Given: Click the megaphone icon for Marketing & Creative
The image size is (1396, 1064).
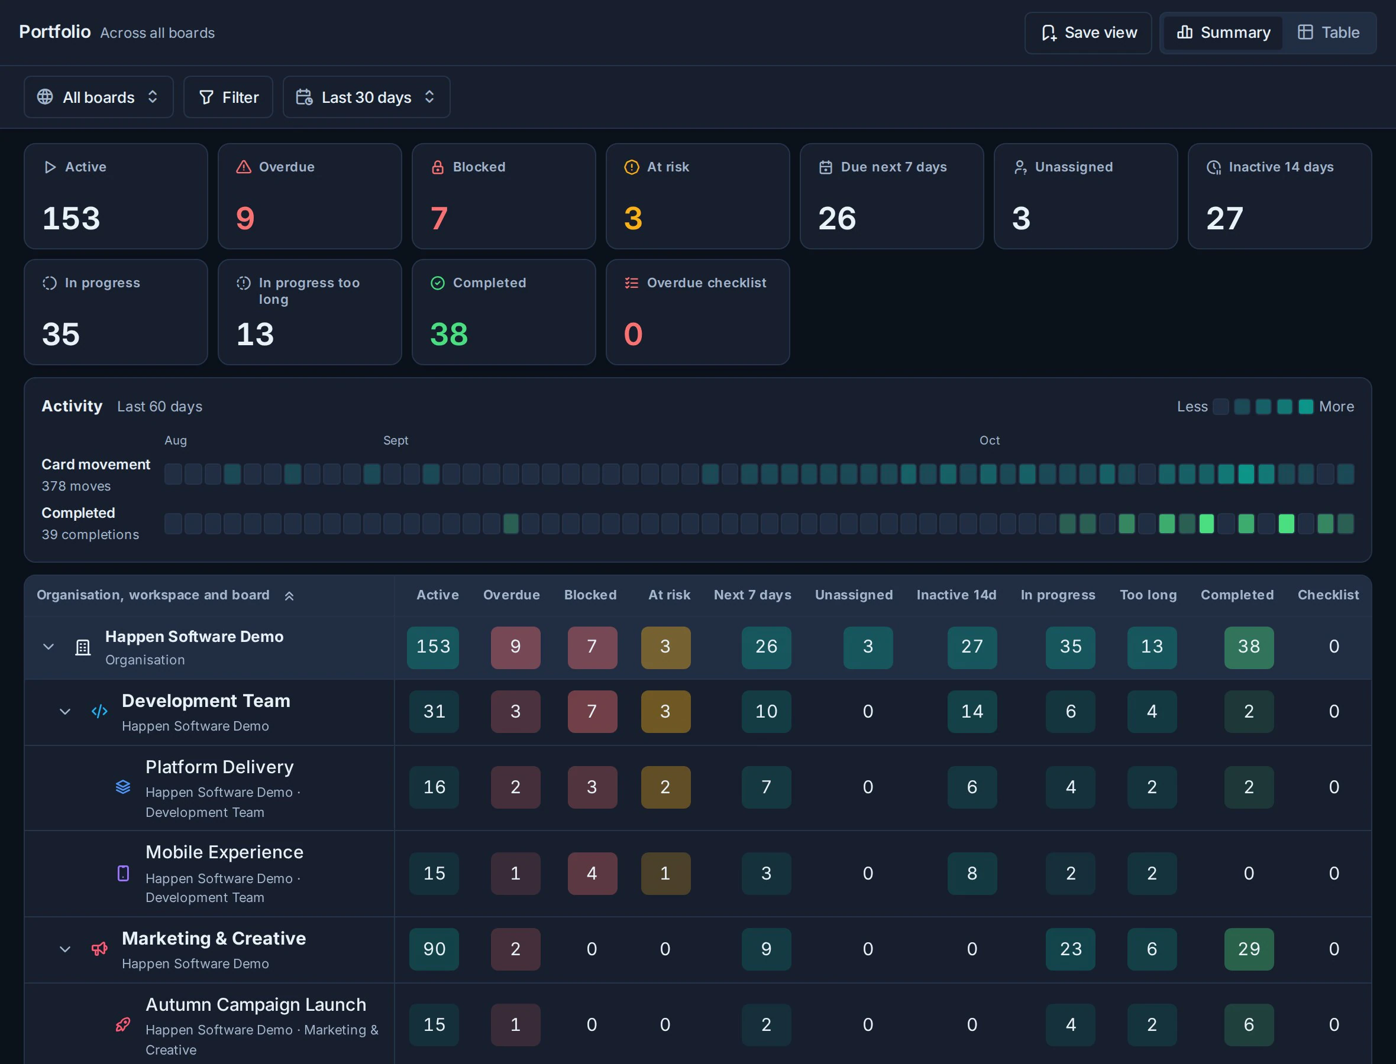Looking at the screenshot, I should 99,949.
